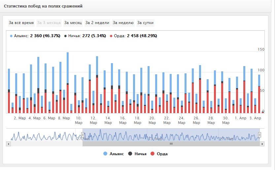The height and width of the screenshot is (170, 275).
Task: Click the '100' y-axis value
Action: tap(261, 70)
